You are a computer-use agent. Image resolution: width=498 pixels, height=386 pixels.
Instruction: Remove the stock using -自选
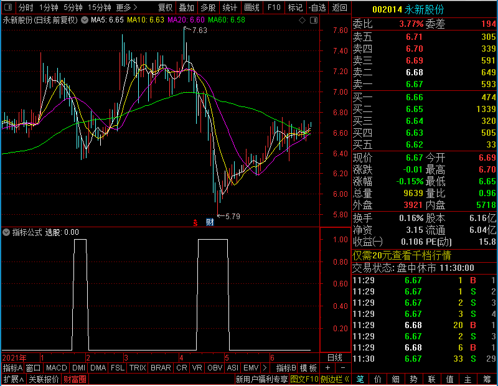[x=317, y=7]
